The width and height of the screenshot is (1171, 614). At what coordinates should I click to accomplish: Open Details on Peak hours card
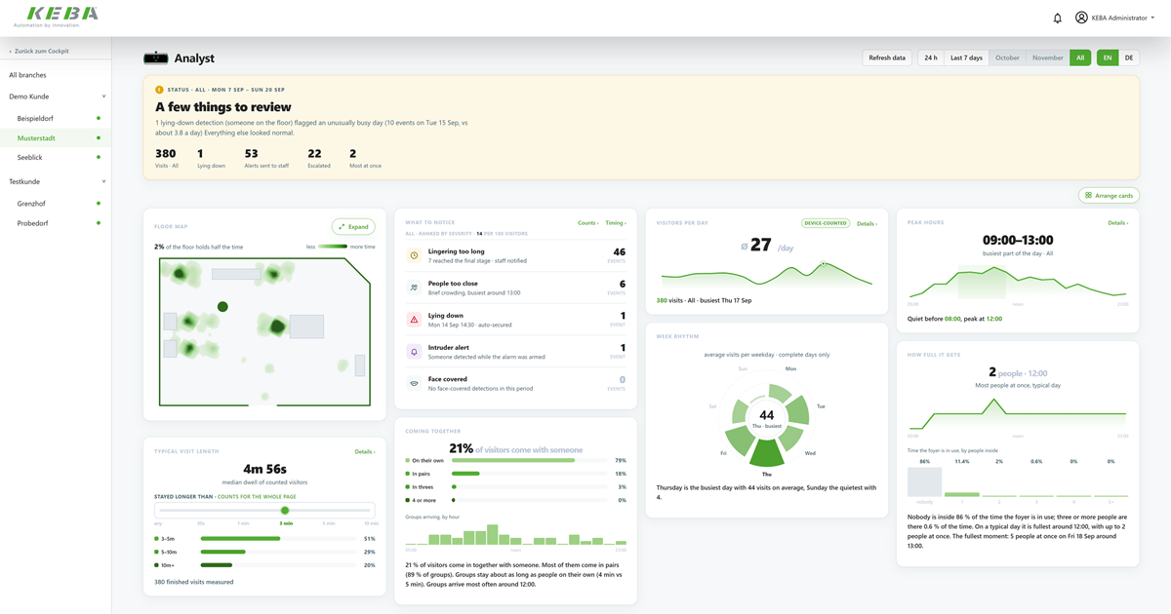pos(1118,223)
